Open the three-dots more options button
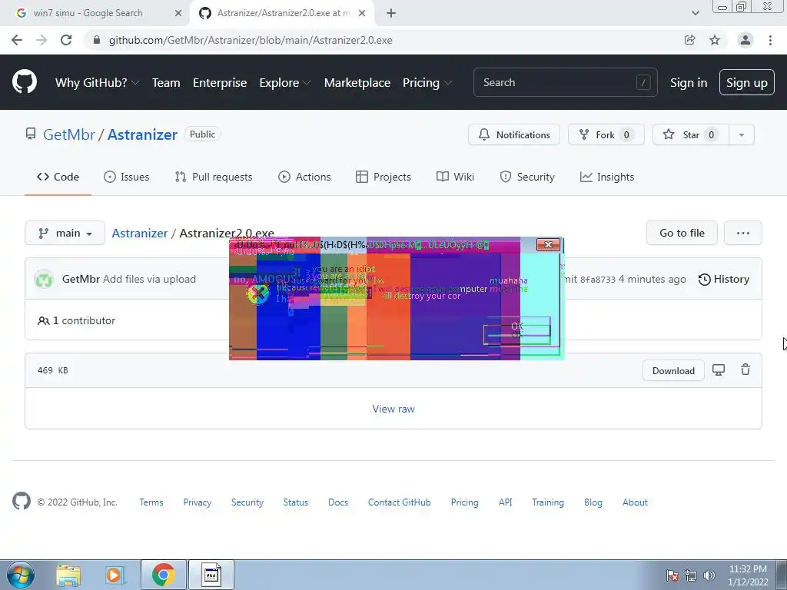Image resolution: width=787 pixels, height=590 pixels. (743, 233)
